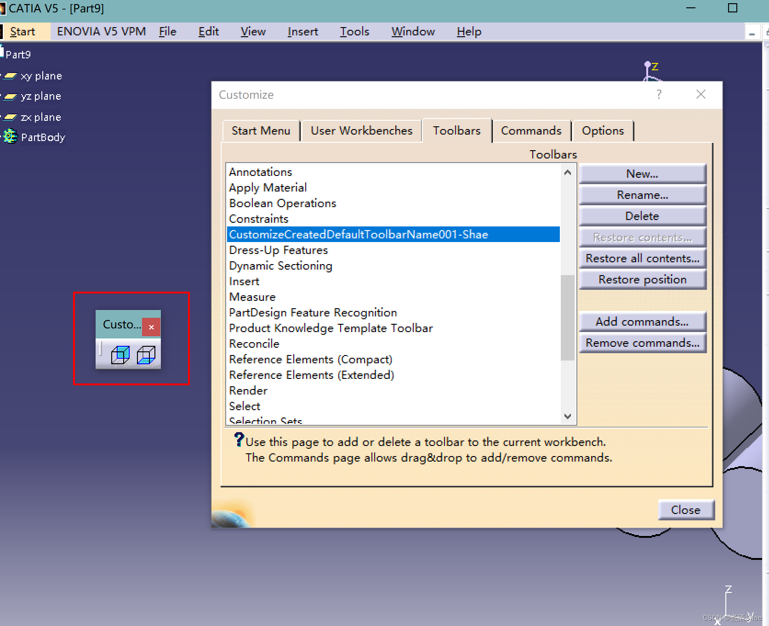Click the PartBody gear icon
Screen dimensions: 769x626
[10, 136]
